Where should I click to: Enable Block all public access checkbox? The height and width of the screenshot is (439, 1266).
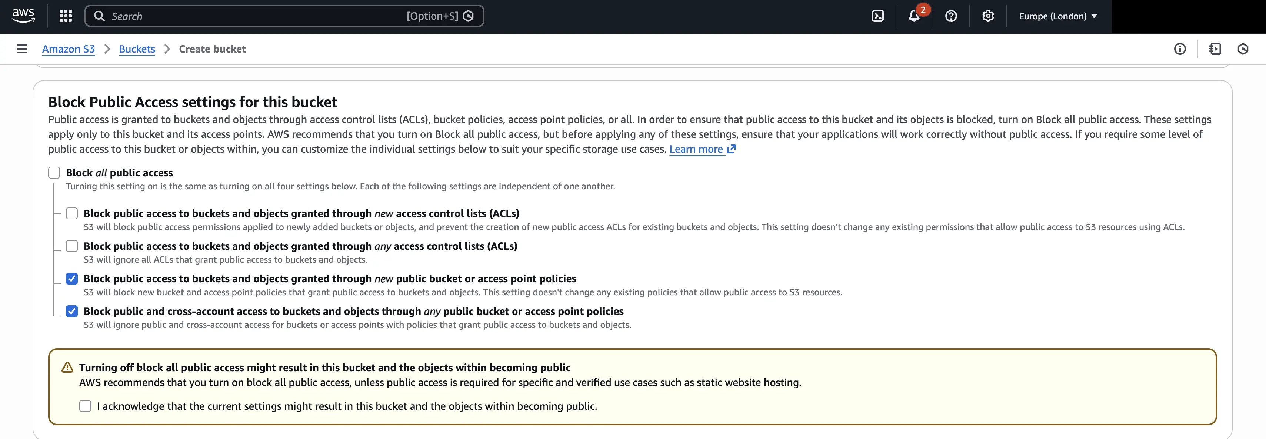[x=54, y=173]
